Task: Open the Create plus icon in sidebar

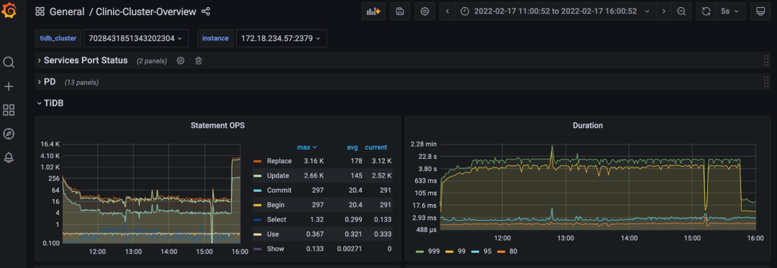Action: coord(9,86)
